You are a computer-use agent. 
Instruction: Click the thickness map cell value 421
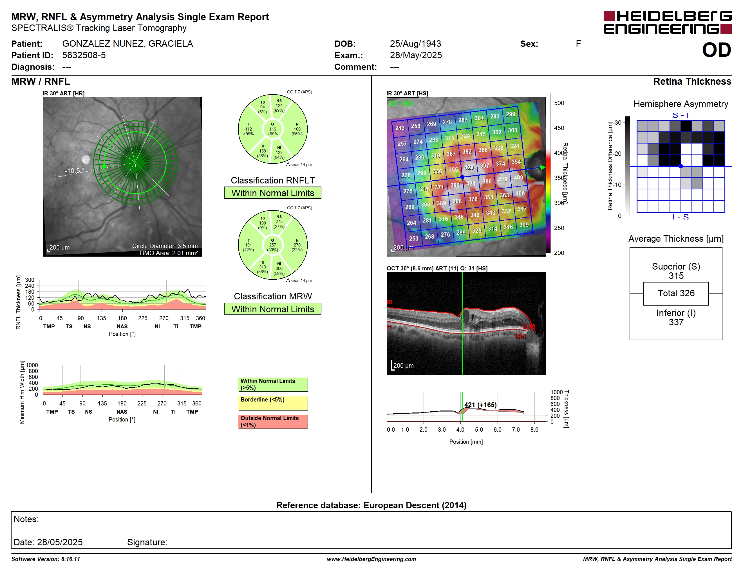(471, 183)
